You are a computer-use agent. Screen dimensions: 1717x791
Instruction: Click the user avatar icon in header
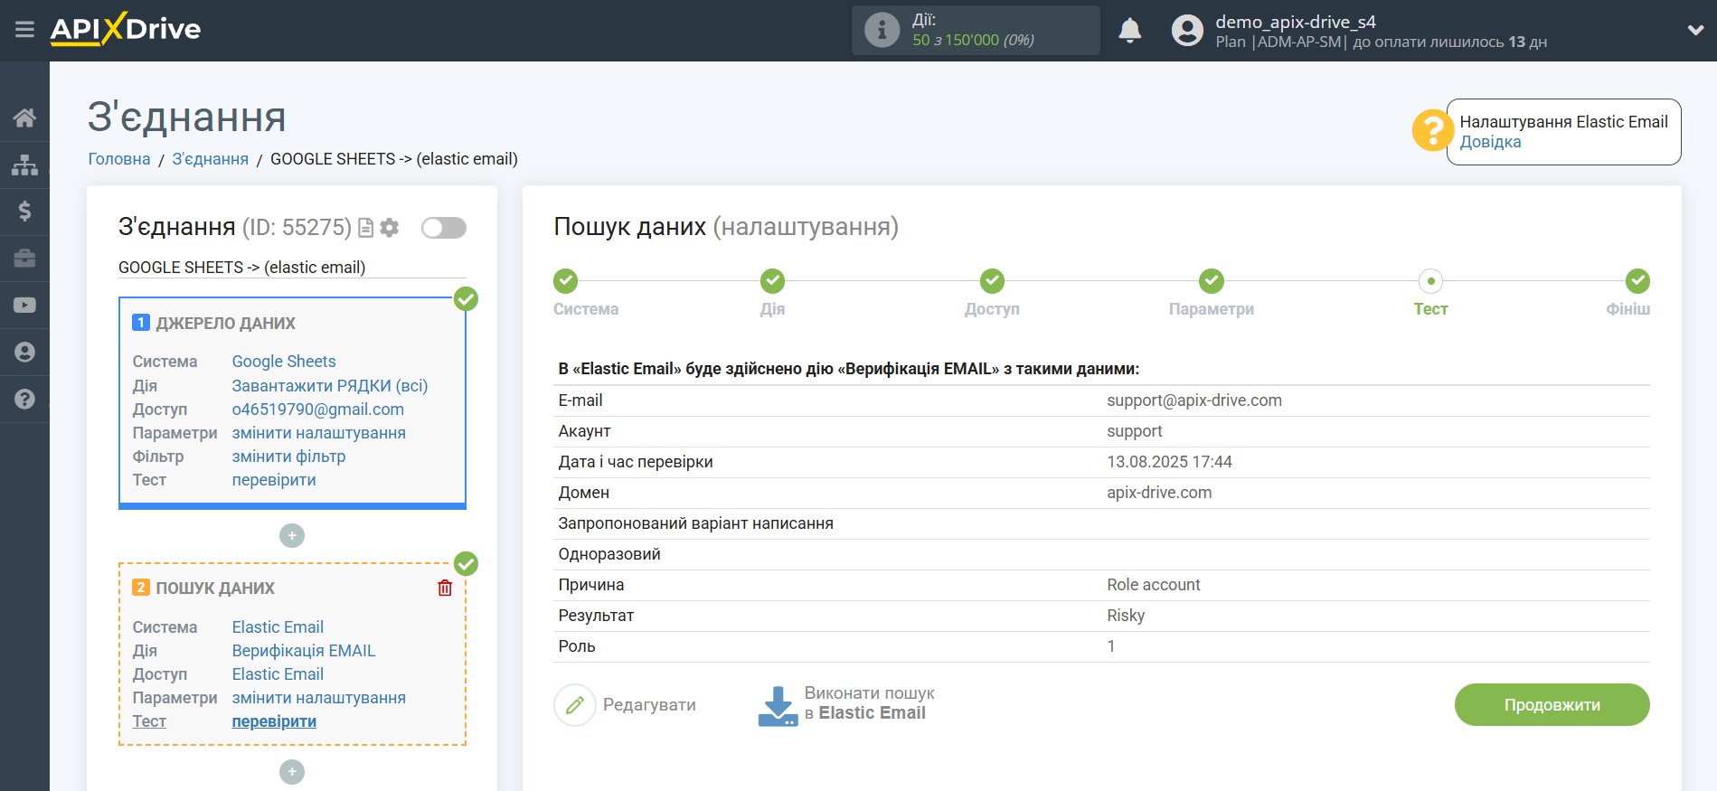[1187, 31]
